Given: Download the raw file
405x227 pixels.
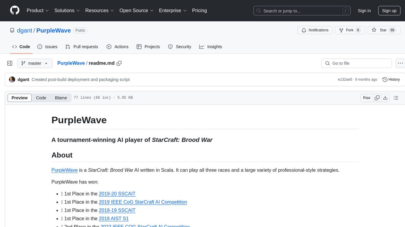Looking at the screenshot, I should click(385, 98).
